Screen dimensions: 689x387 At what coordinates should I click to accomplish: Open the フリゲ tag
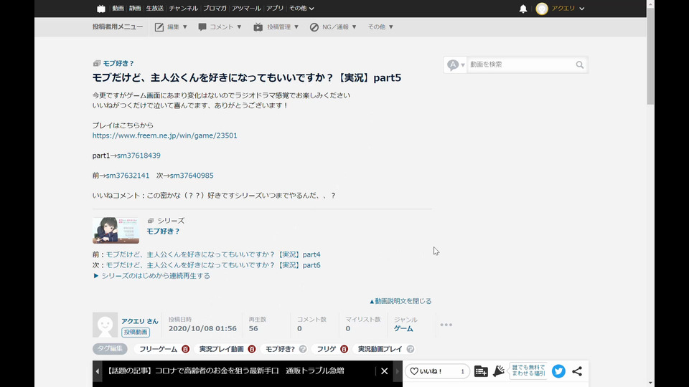point(327,349)
